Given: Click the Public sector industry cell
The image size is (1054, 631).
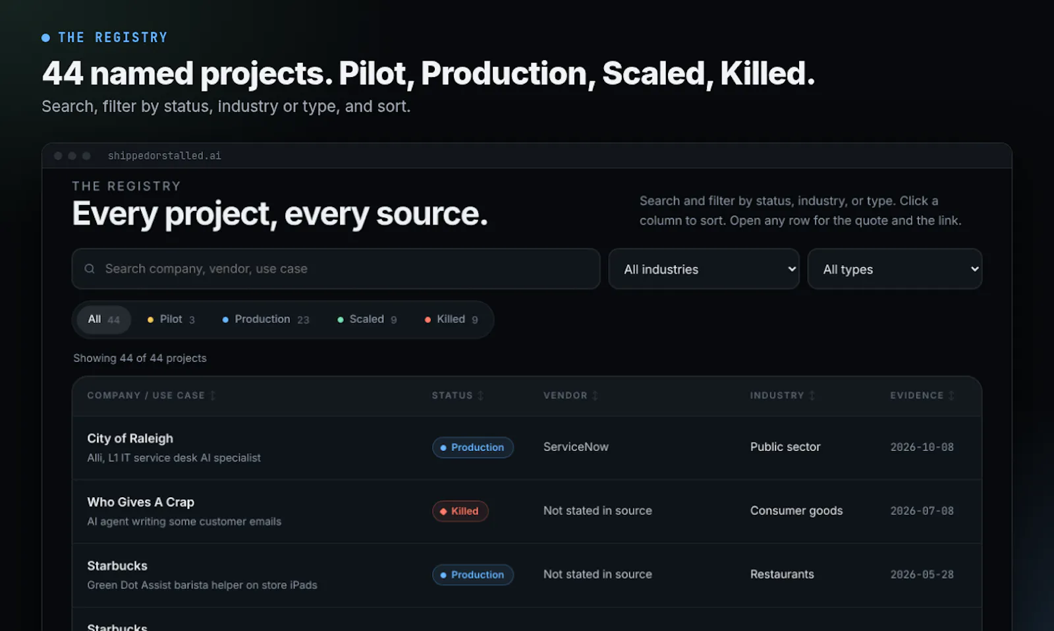Looking at the screenshot, I should [x=785, y=447].
